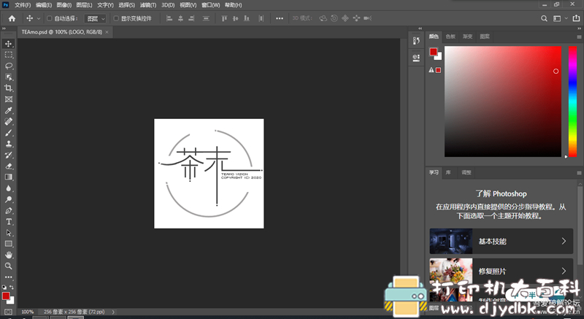The height and width of the screenshot is (319, 584).
Task: Enable the 显示变换控件 checkbox
Action: [x=116, y=18]
